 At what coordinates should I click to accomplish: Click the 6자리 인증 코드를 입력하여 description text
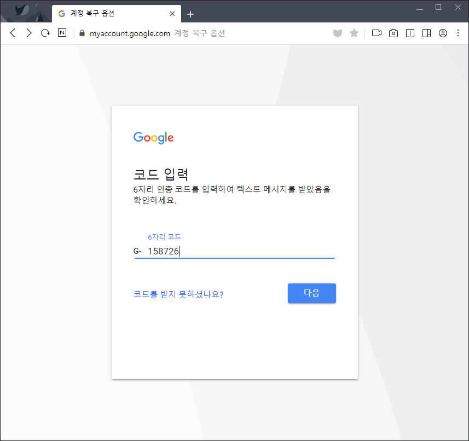[x=232, y=194]
